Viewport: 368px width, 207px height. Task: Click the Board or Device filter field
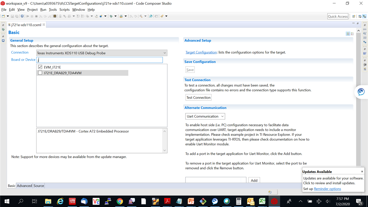100,60
